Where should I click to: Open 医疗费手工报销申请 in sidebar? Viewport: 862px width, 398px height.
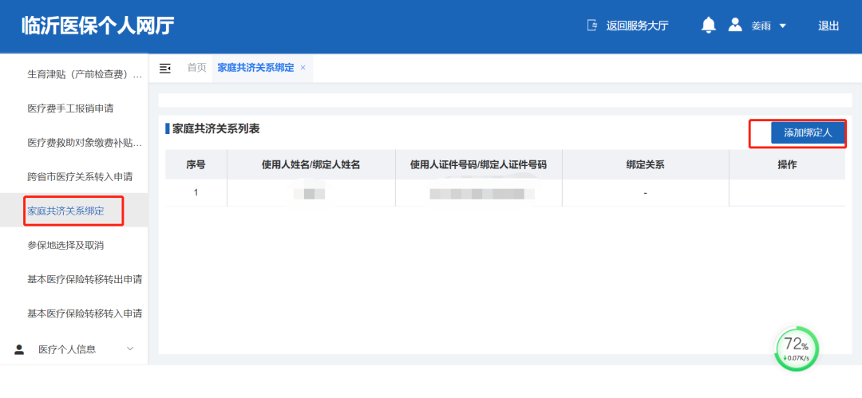75,108
